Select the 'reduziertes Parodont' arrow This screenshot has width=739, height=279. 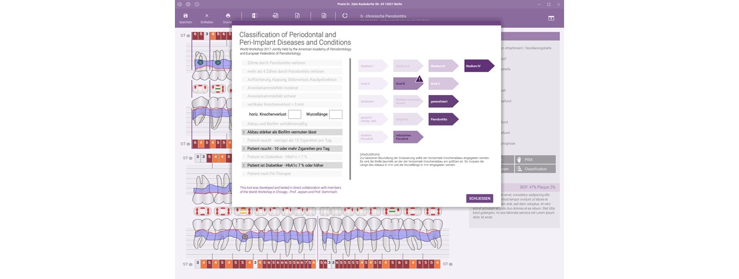tap(408, 137)
